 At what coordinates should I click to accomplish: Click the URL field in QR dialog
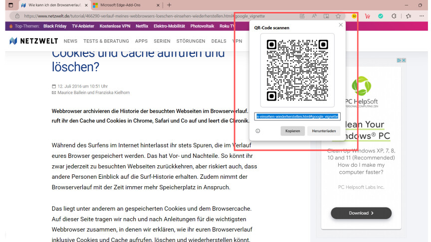(x=297, y=116)
